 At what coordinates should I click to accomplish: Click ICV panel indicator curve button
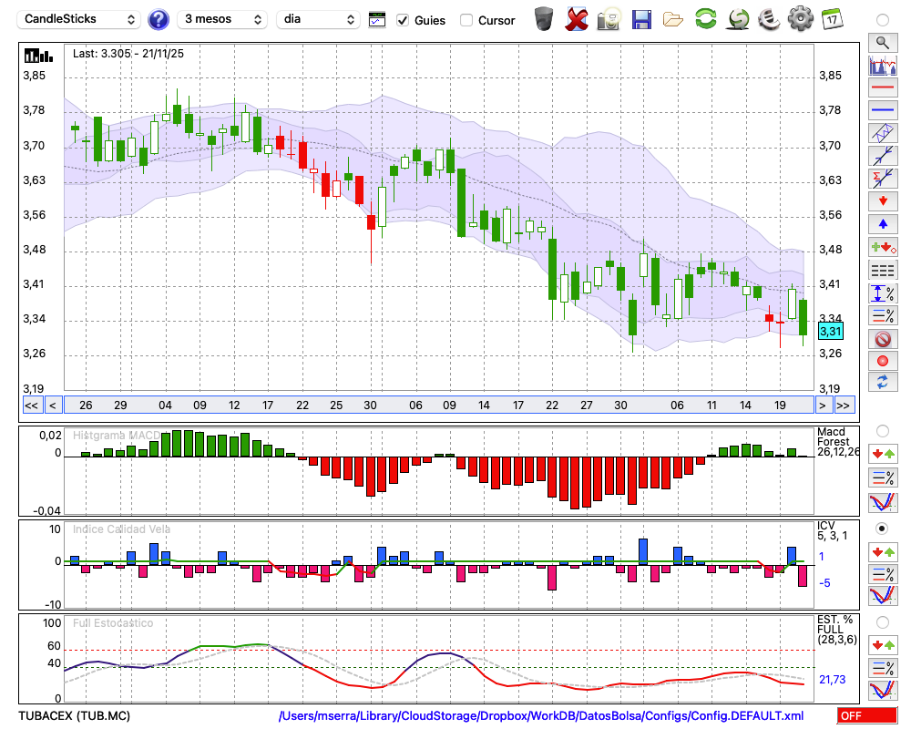[883, 596]
